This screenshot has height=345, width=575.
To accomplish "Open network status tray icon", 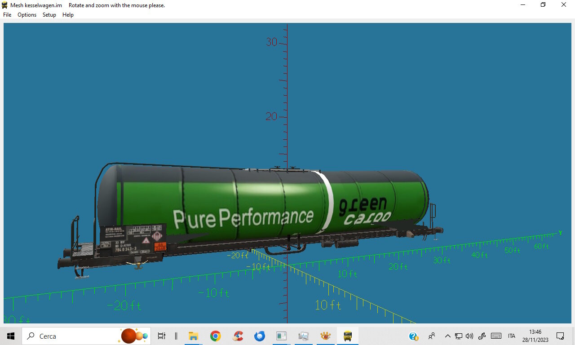I will pyautogui.click(x=459, y=336).
